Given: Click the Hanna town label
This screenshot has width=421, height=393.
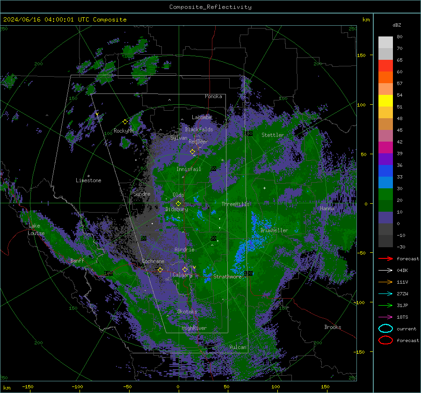Looking at the screenshot, I should [x=327, y=208].
